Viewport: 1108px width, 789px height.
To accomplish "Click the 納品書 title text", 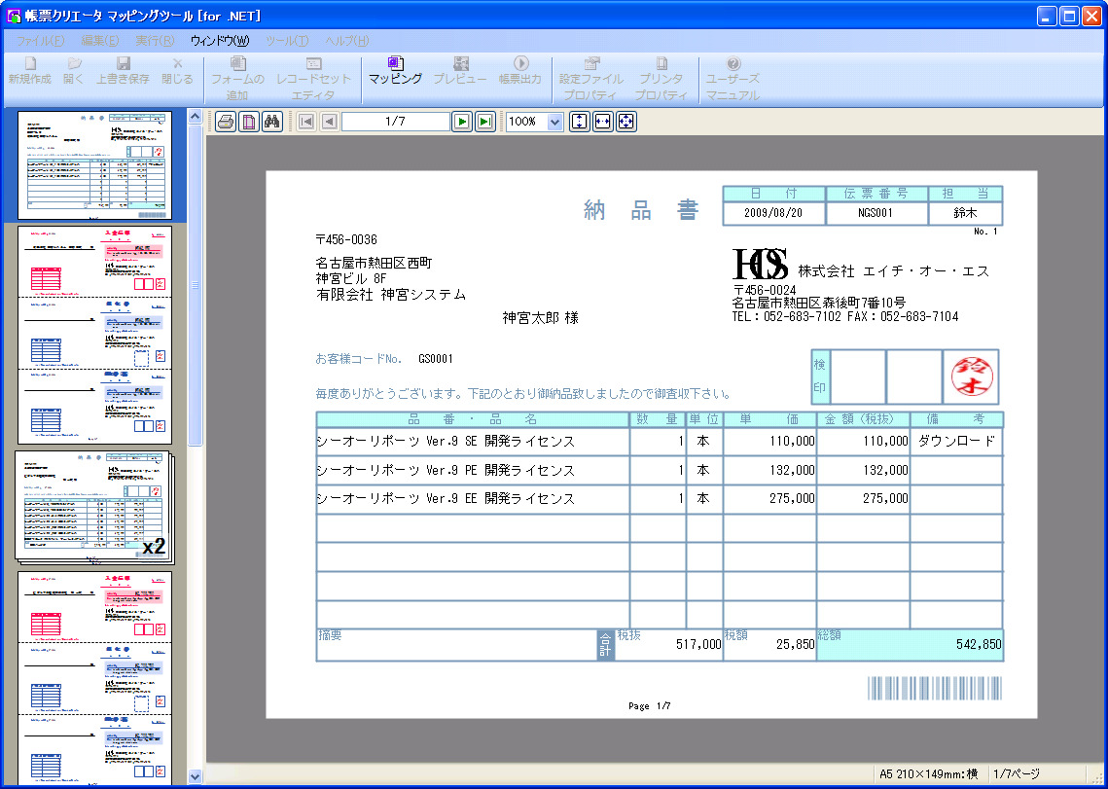I will coord(641,210).
